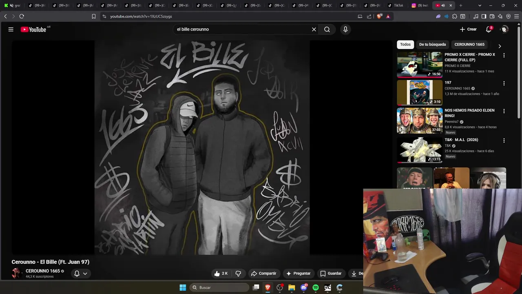Select the 'De tu búsqueda' chip
This screenshot has width=522, height=294.
pyautogui.click(x=432, y=45)
